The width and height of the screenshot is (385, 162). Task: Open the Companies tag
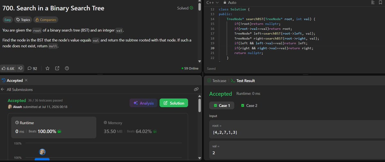click(46, 20)
